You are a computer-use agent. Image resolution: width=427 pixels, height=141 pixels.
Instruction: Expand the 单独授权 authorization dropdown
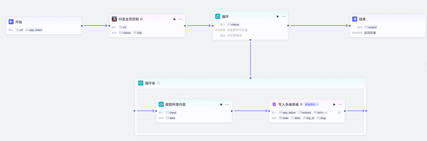[311, 104]
